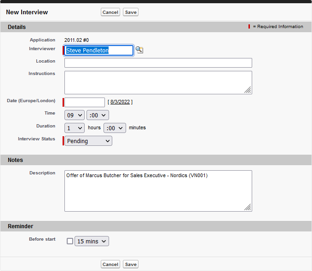
Task: Click the top Cancel button
Action: (x=110, y=12)
